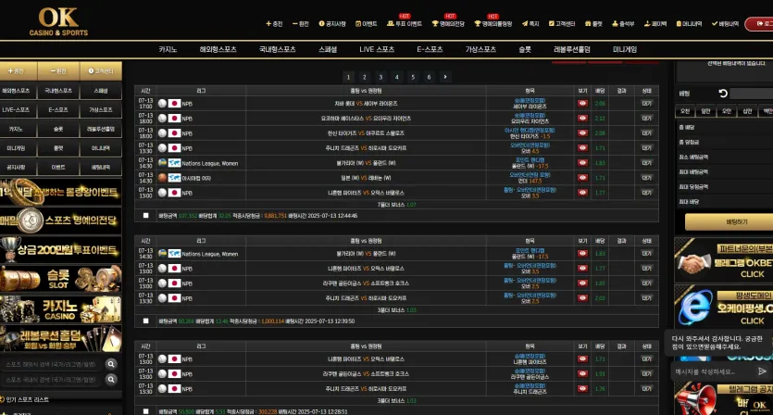Viewport: 773px width, 415px height.
Task: Click gold 충전 button in left sidebar
Action: (x=19, y=71)
